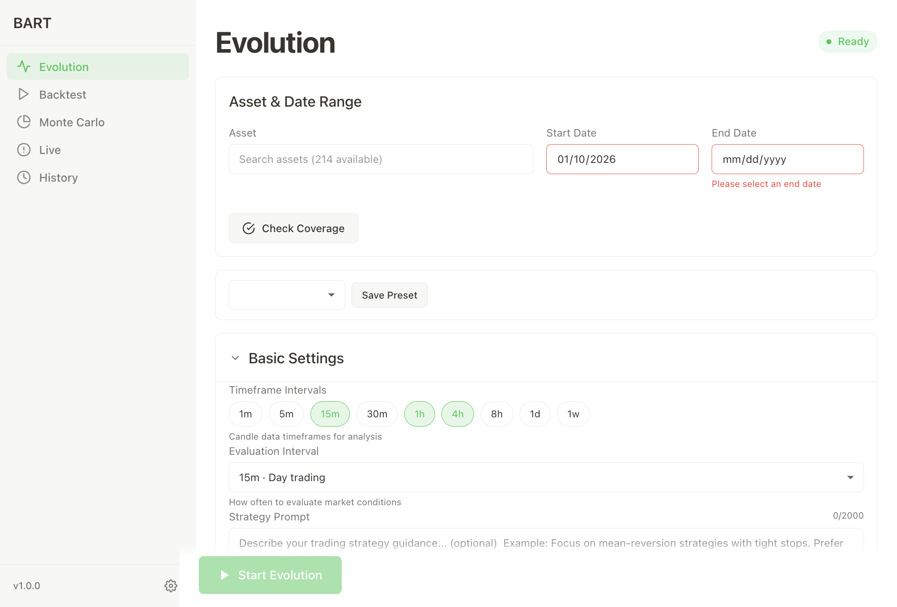The width and height of the screenshot is (897, 607).
Task: Click the End Date field
Action: pos(787,159)
